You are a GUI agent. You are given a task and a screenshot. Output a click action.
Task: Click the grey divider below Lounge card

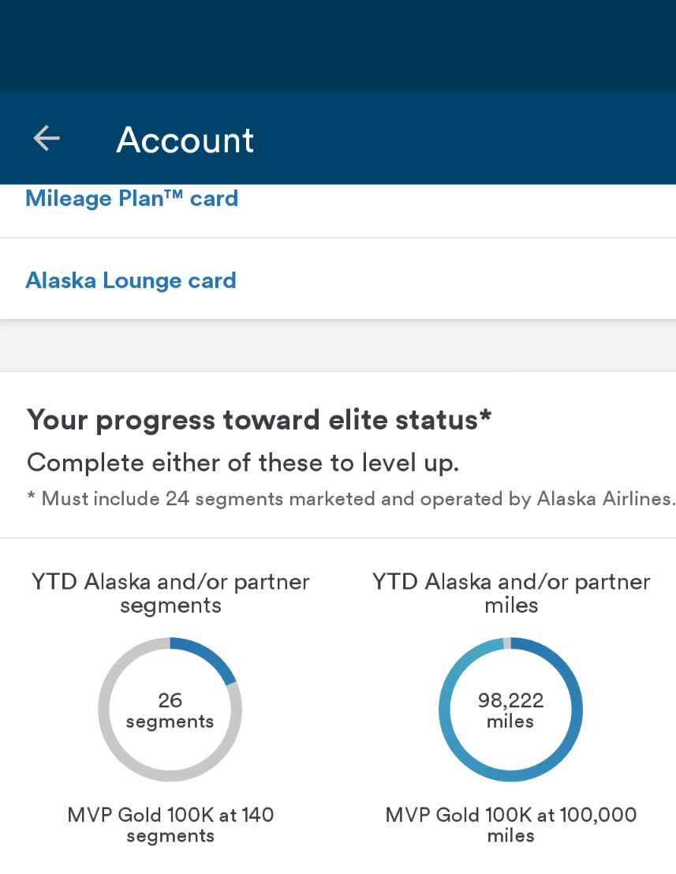[x=338, y=345]
